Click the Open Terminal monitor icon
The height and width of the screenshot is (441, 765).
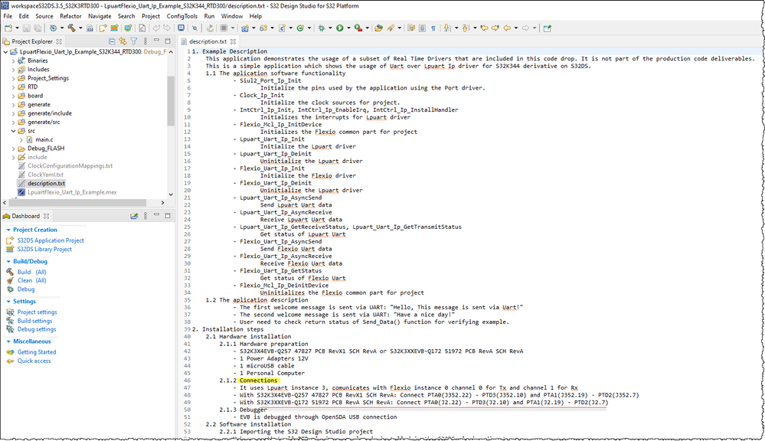tap(181, 28)
